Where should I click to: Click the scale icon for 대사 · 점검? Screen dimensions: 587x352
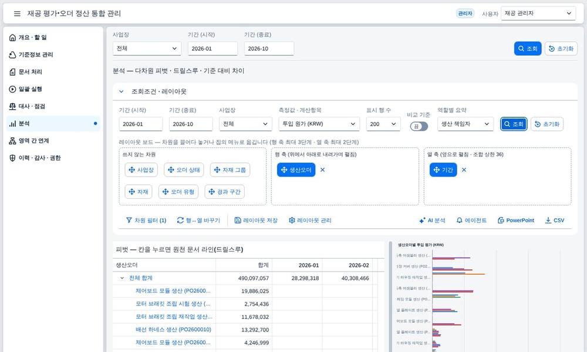pyautogui.click(x=12, y=106)
